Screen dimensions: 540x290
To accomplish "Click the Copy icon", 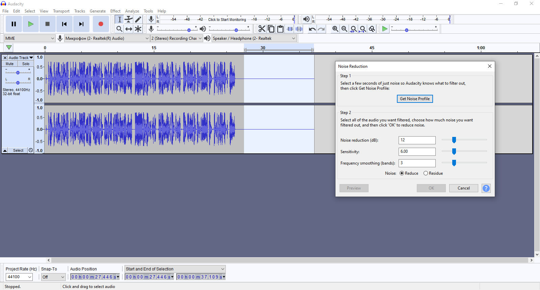I will 271,29.
